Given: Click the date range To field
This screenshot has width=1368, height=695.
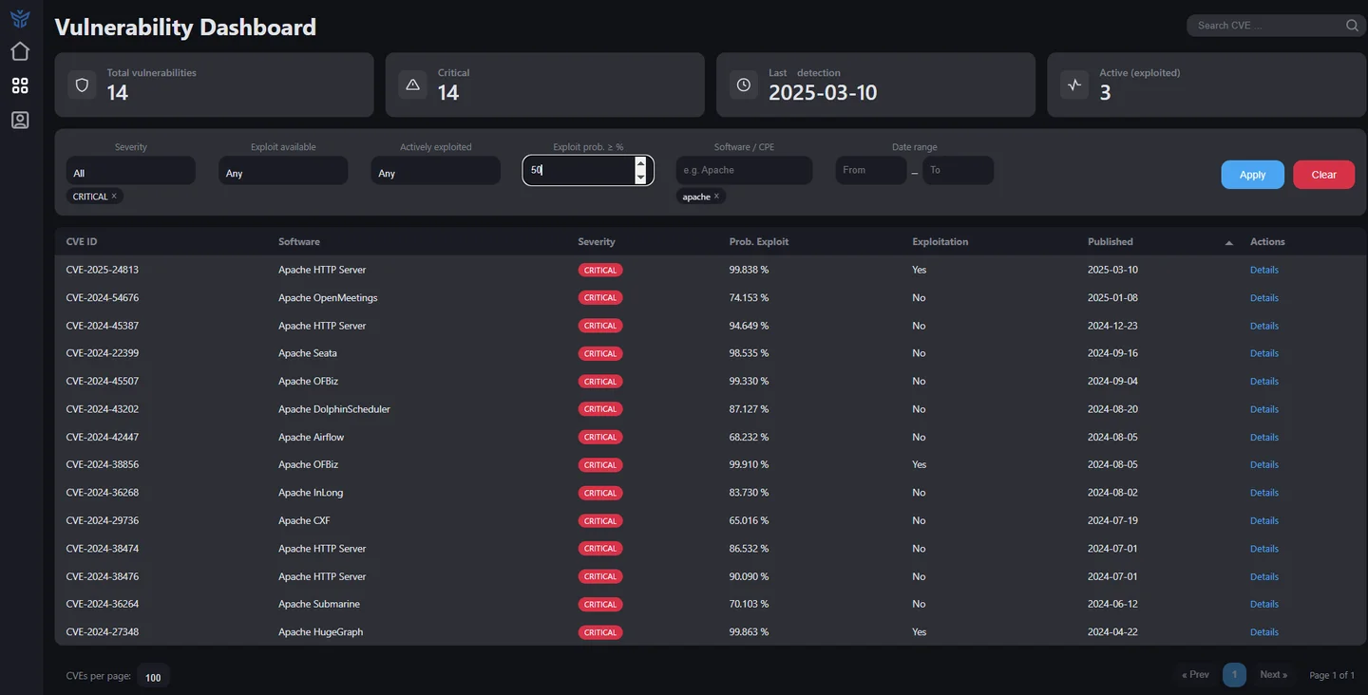Looking at the screenshot, I should (958, 171).
